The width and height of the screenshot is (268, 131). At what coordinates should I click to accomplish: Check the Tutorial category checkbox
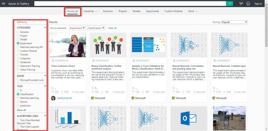tap(18, 54)
